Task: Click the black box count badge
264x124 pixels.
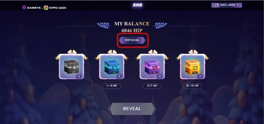Action: point(79,76)
